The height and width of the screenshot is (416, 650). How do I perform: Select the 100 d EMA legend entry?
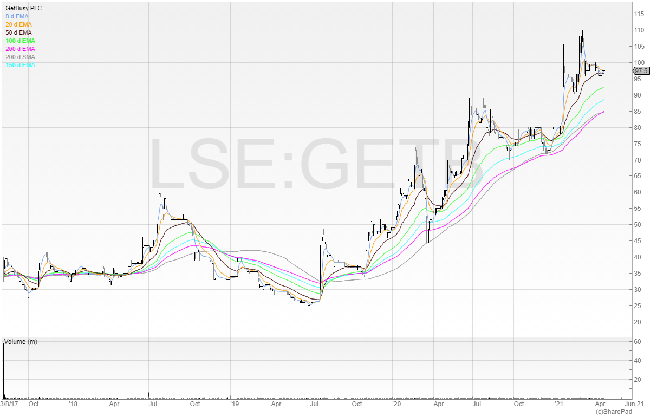20,41
